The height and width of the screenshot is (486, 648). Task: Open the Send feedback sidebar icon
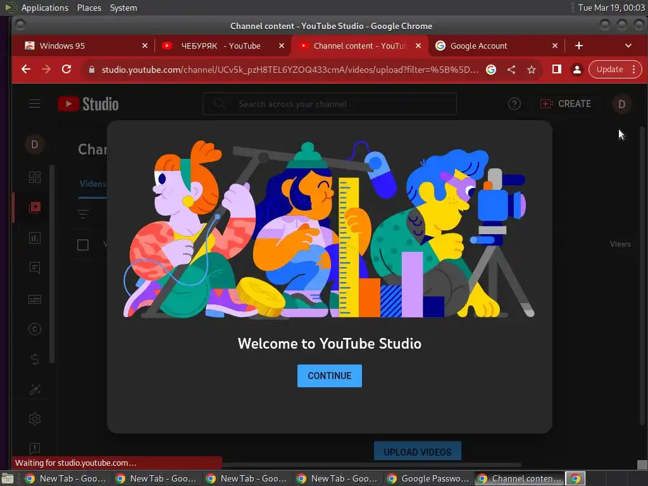click(35, 449)
